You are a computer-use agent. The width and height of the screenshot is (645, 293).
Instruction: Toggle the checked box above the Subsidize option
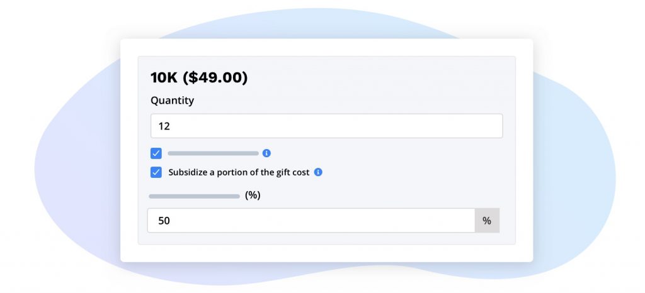point(156,153)
